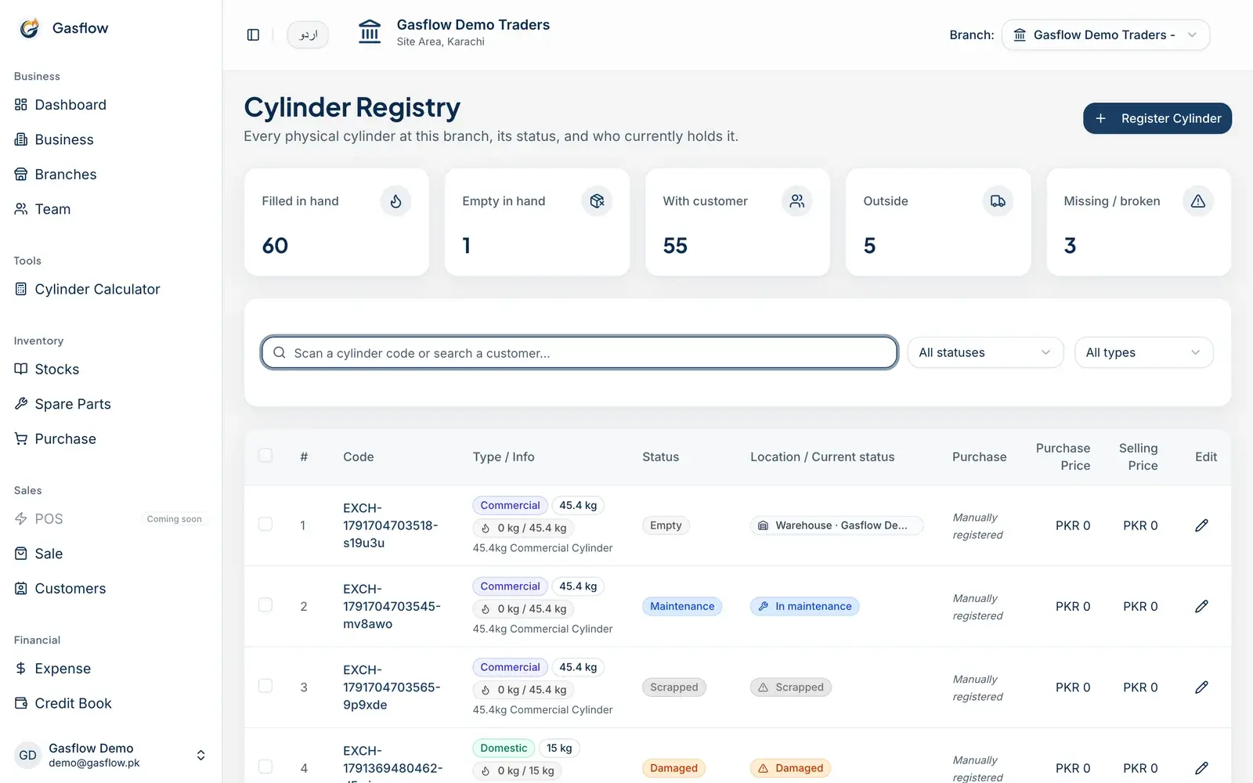Image resolution: width=1253 pixels, height=783 pixels.
Task: Click the warehouse icon in row 1 location
Action: tap(763, 525)
